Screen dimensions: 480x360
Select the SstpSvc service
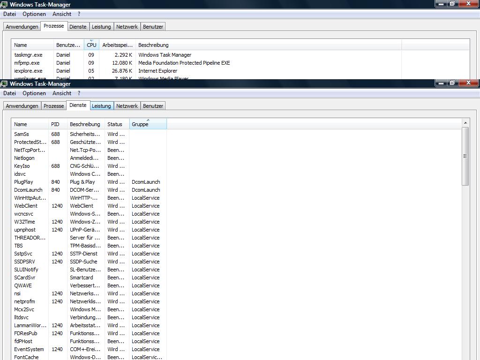pyautogui.click(x=23, y=254)
